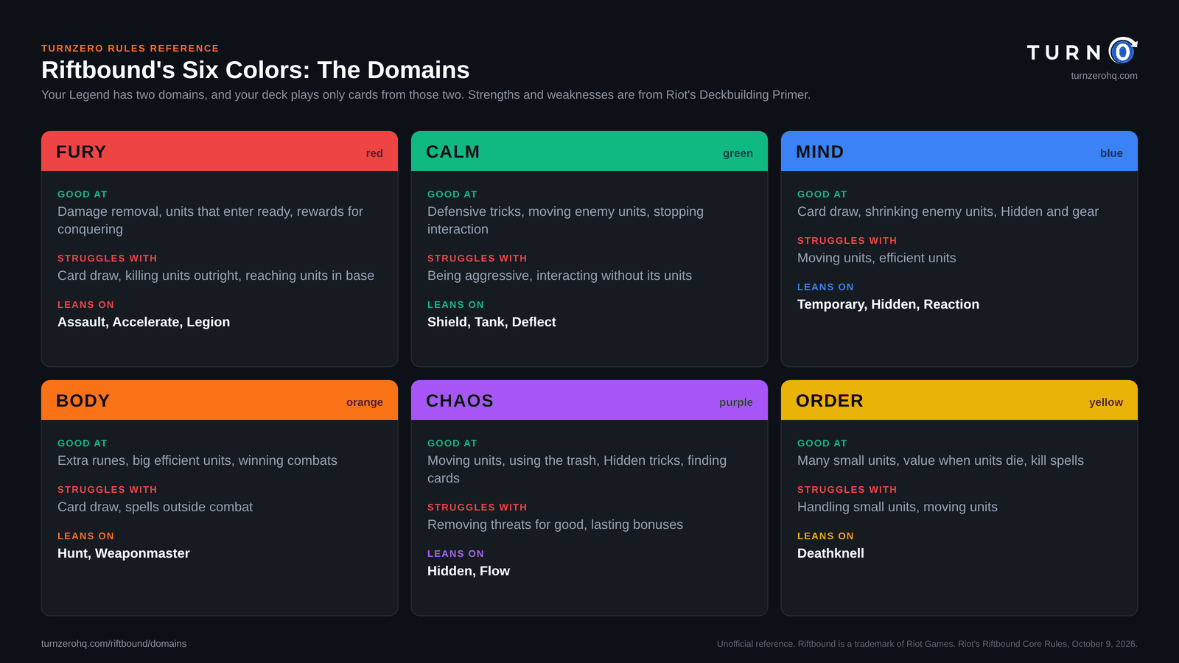Click Order's 'Many small units' text
The width and height of the screenshot is (1179, 663).
940,460
